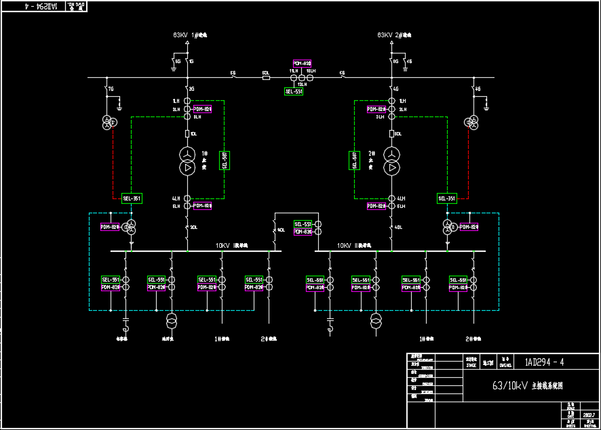Select the 63KV 2# line label
Screen dimensions: 601x430
[x=394, y=35]
